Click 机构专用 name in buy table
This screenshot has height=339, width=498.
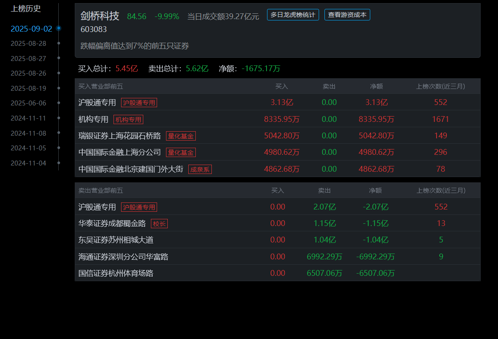coord(93,119)
